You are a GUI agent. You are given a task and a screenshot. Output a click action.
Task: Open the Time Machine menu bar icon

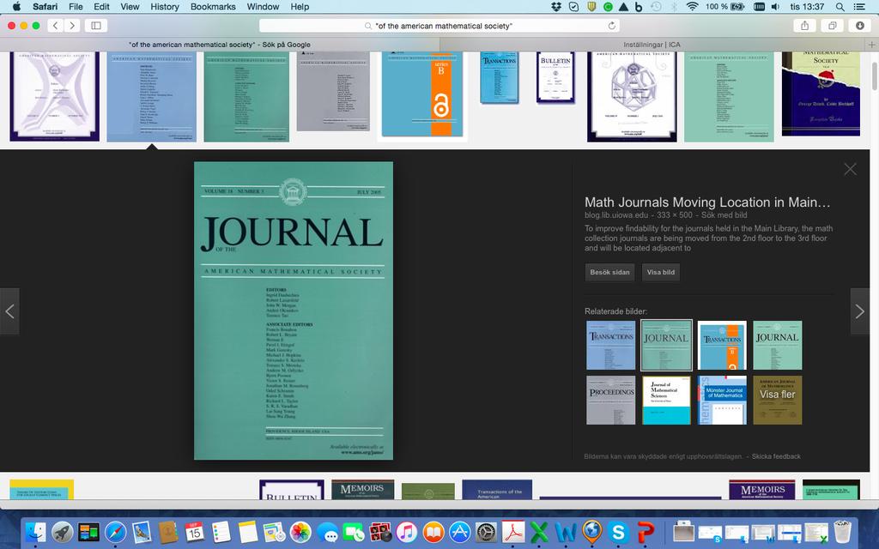(656, 7)
